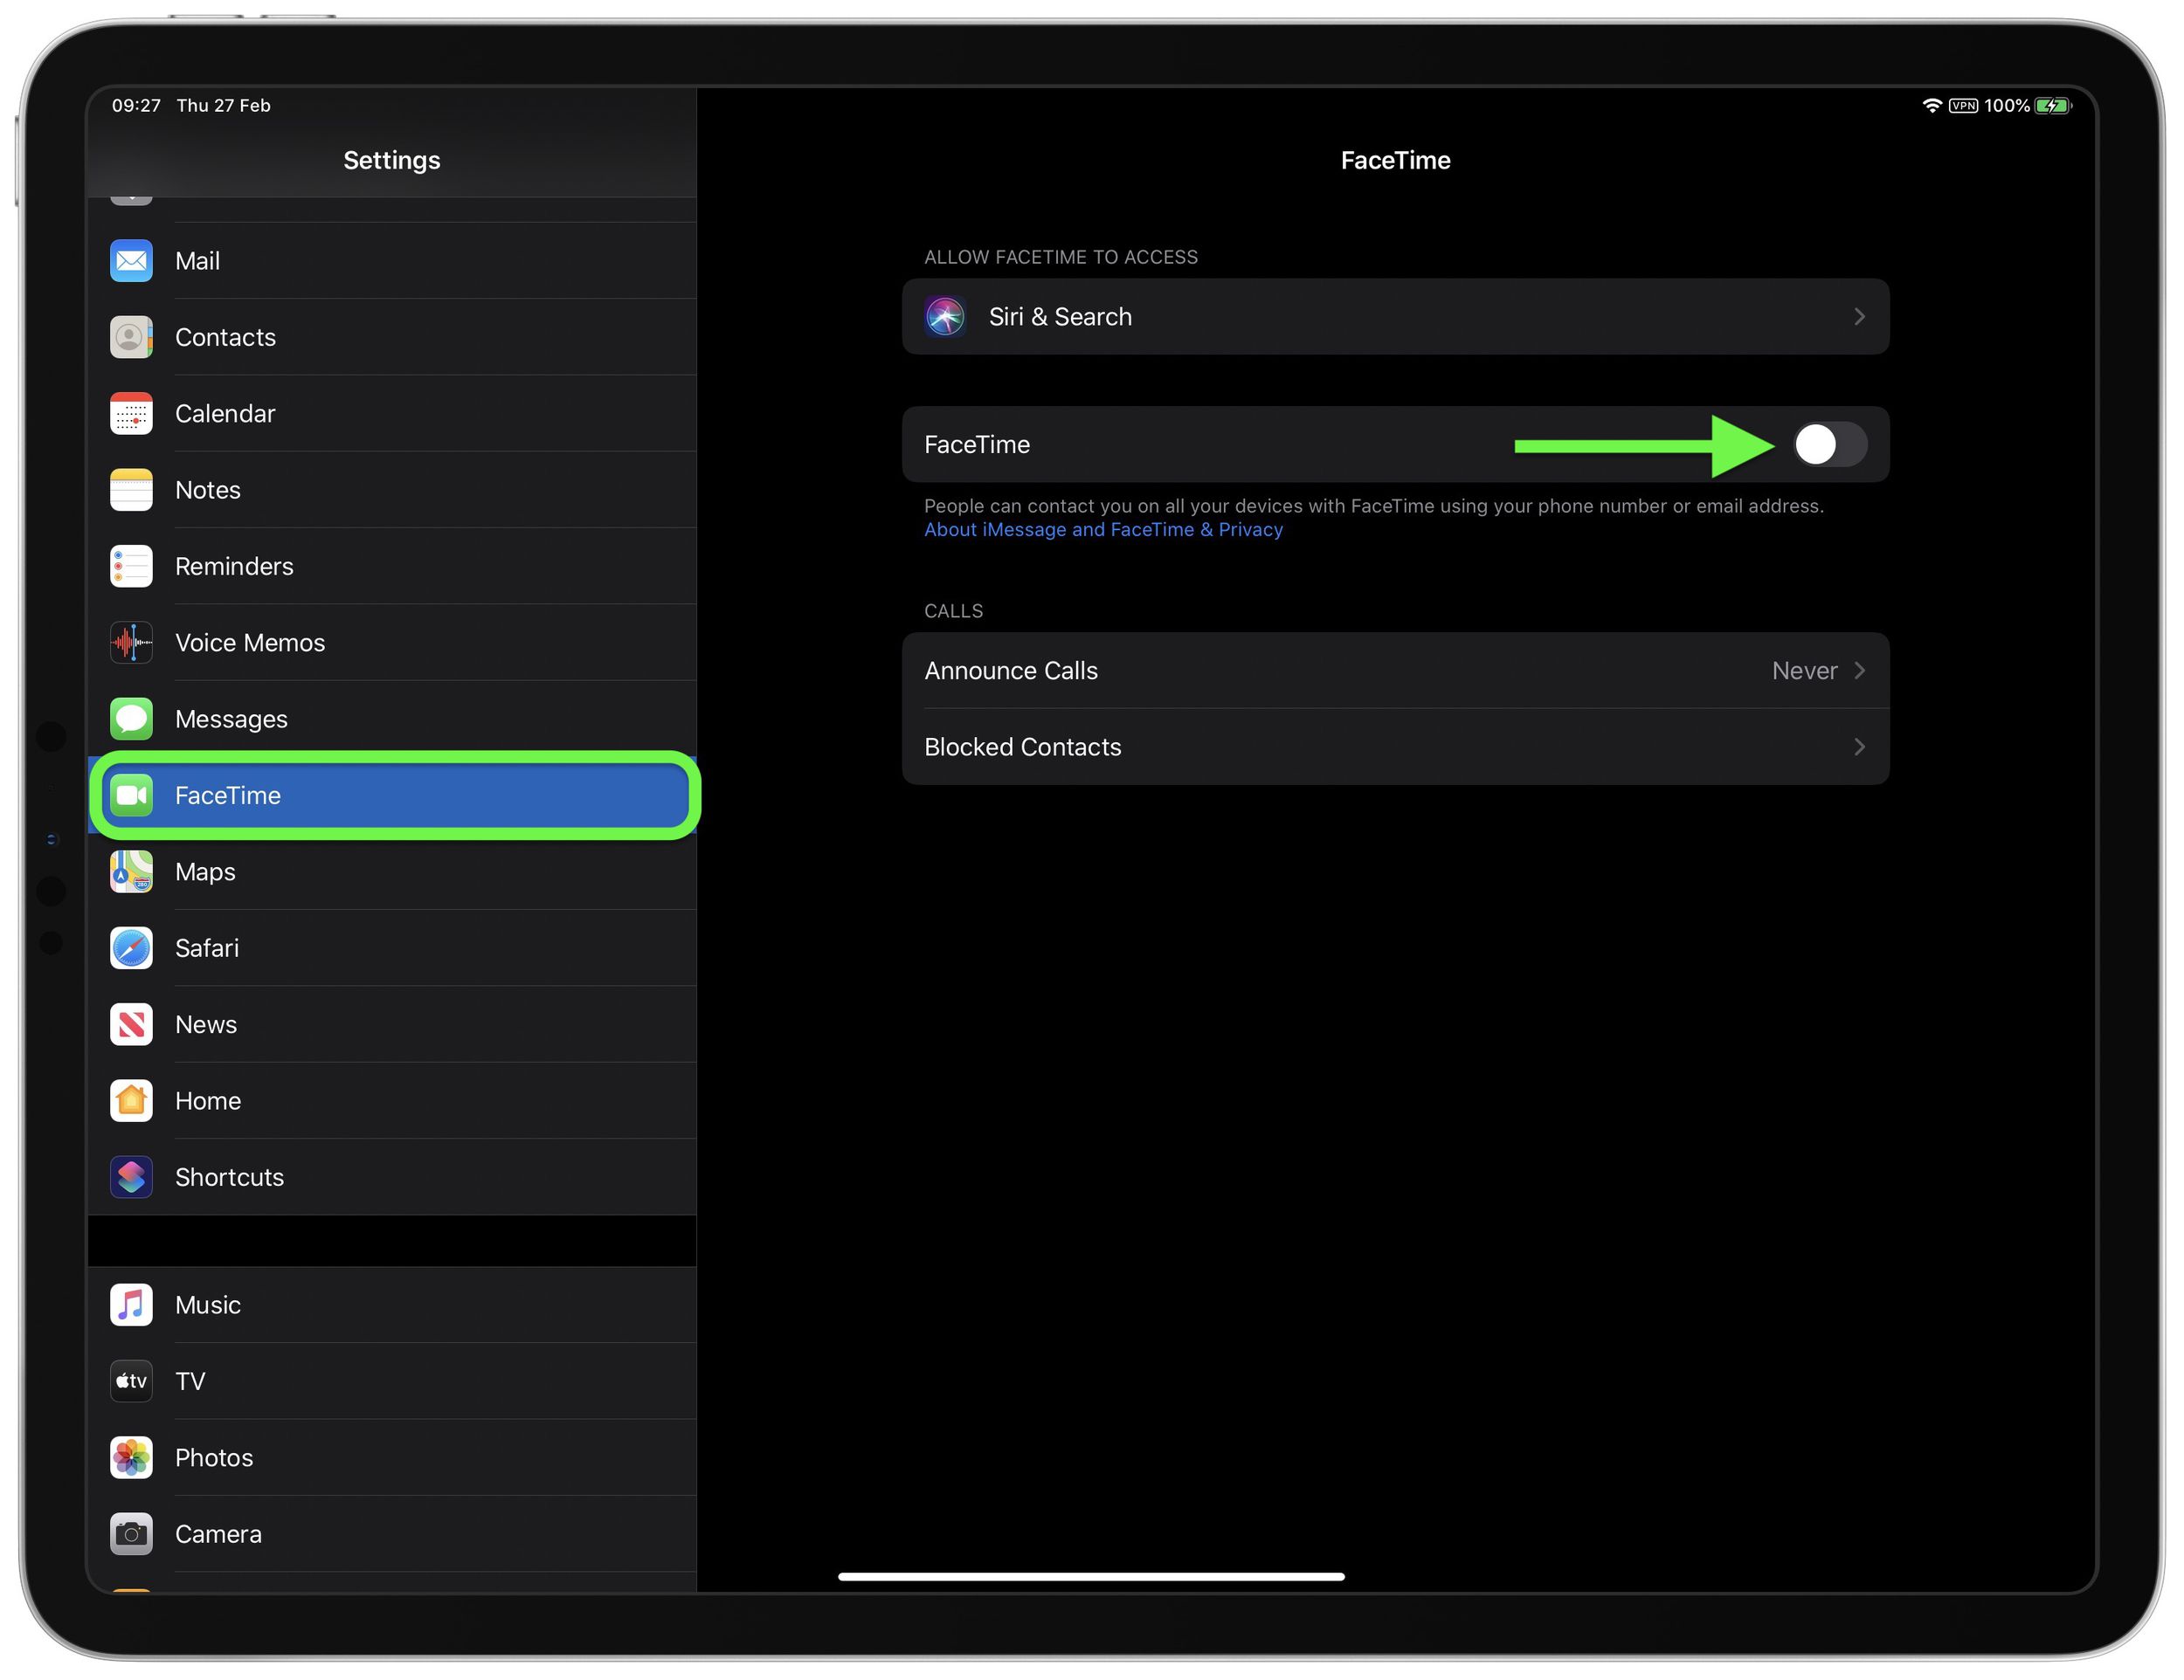The height and width of the screenshot is (1680, 2184).
Task: Select Mail settings row label
Action: tap(197, 261)
